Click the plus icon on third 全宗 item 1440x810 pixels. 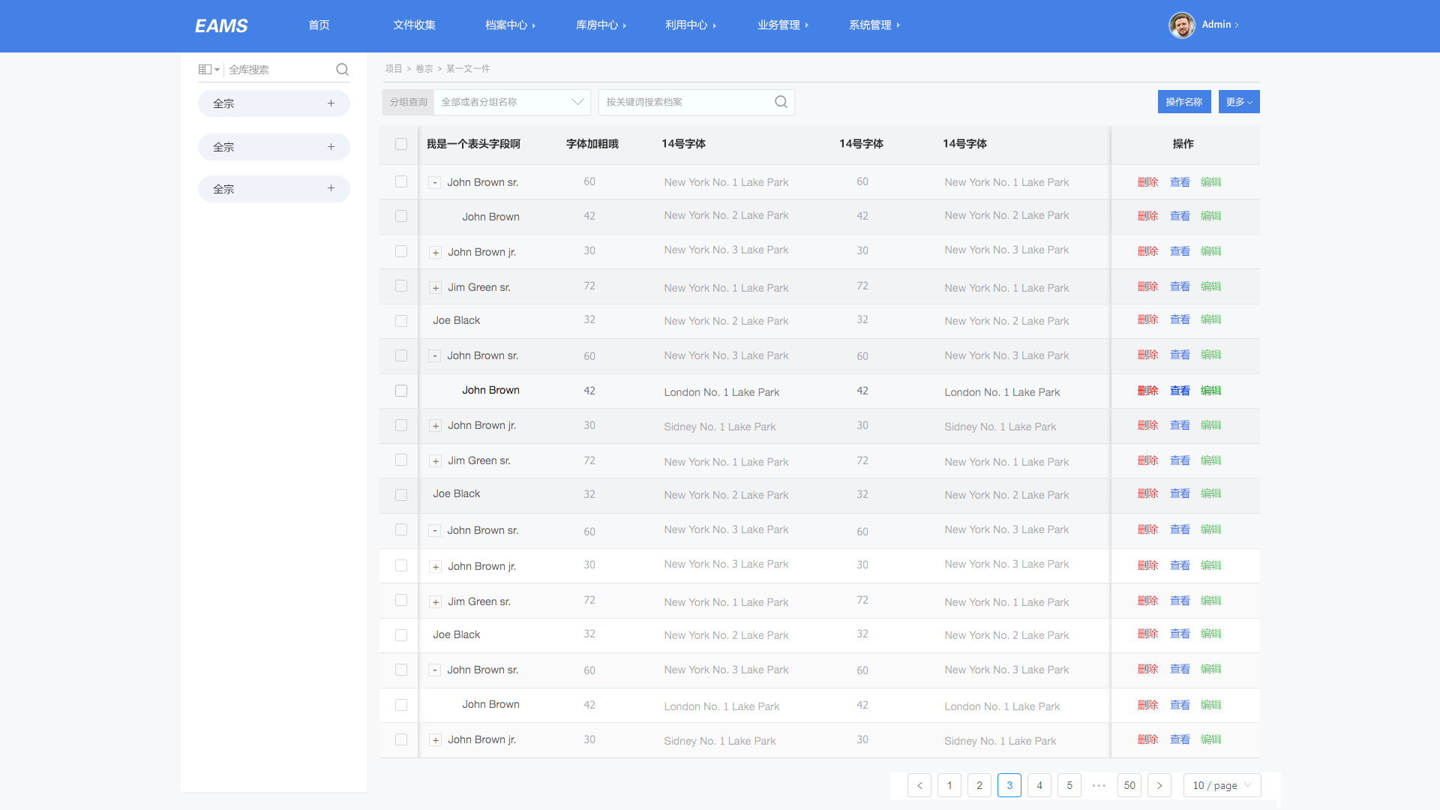point(331,188)
